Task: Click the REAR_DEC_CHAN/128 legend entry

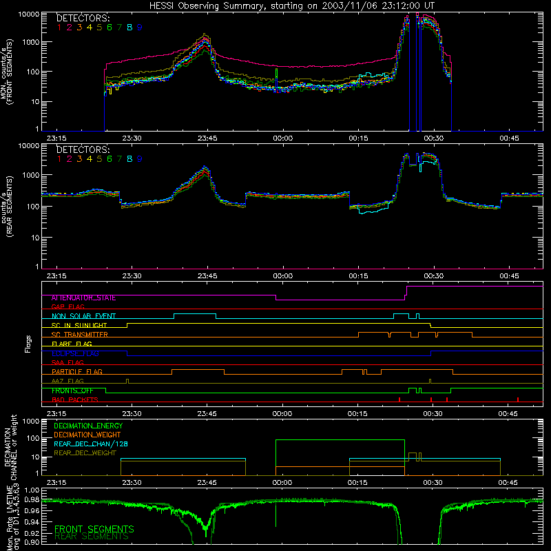Action: [91, 444]
